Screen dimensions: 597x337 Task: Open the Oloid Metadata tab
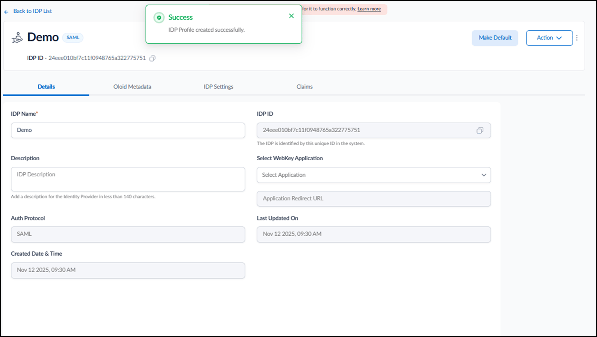pyautogui.click(x=132, y=87)
